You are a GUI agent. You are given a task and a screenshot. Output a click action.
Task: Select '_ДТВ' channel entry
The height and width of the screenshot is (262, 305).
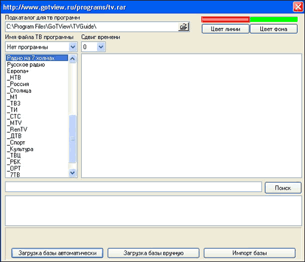(x=37, y=136)
